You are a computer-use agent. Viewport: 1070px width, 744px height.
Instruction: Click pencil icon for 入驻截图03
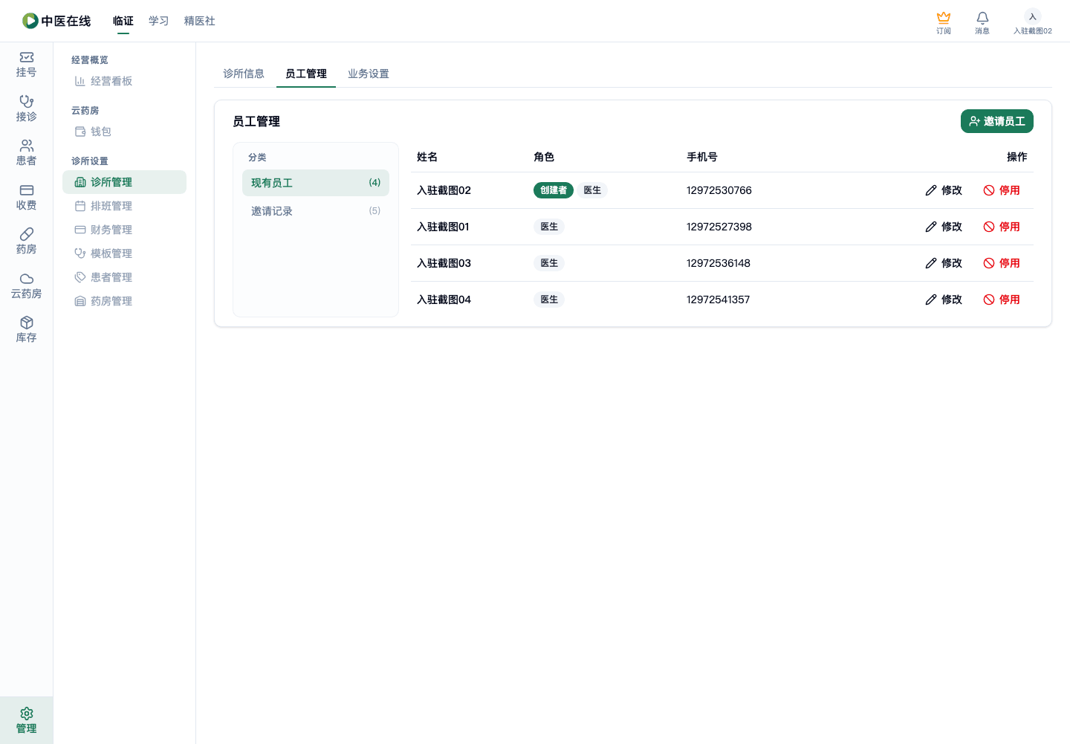pyautogui.click(x=931, y=263)
